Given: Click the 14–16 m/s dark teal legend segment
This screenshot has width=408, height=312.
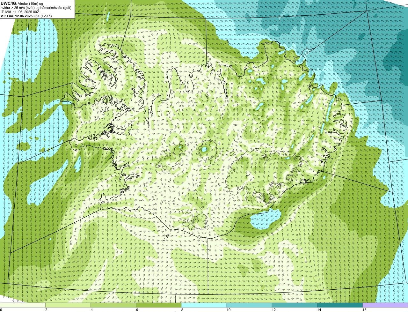Looking at the screenshot, I should (x=340, y=305).
